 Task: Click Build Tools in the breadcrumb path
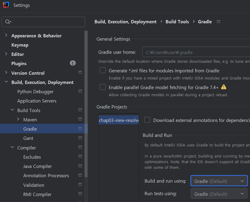177,22
